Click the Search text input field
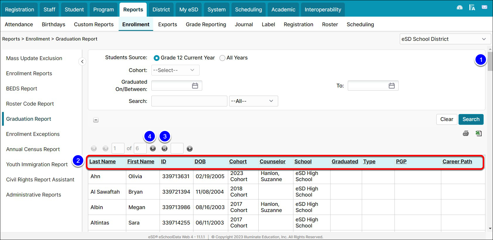The height and width of the screenshot is (240, 493). (189, 101)
